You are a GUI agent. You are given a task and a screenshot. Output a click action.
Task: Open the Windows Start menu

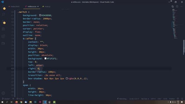(2, 102)
